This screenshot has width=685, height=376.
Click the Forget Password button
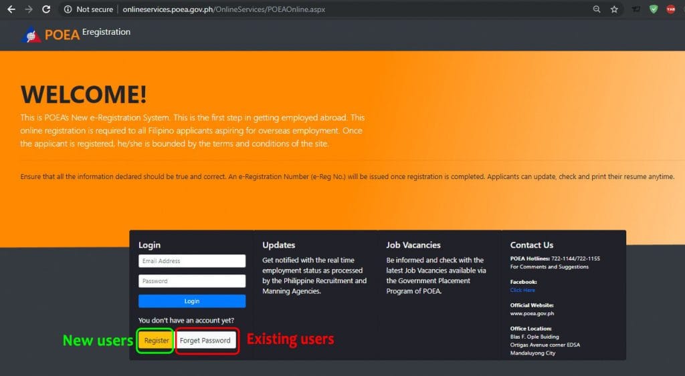(205, 340)
